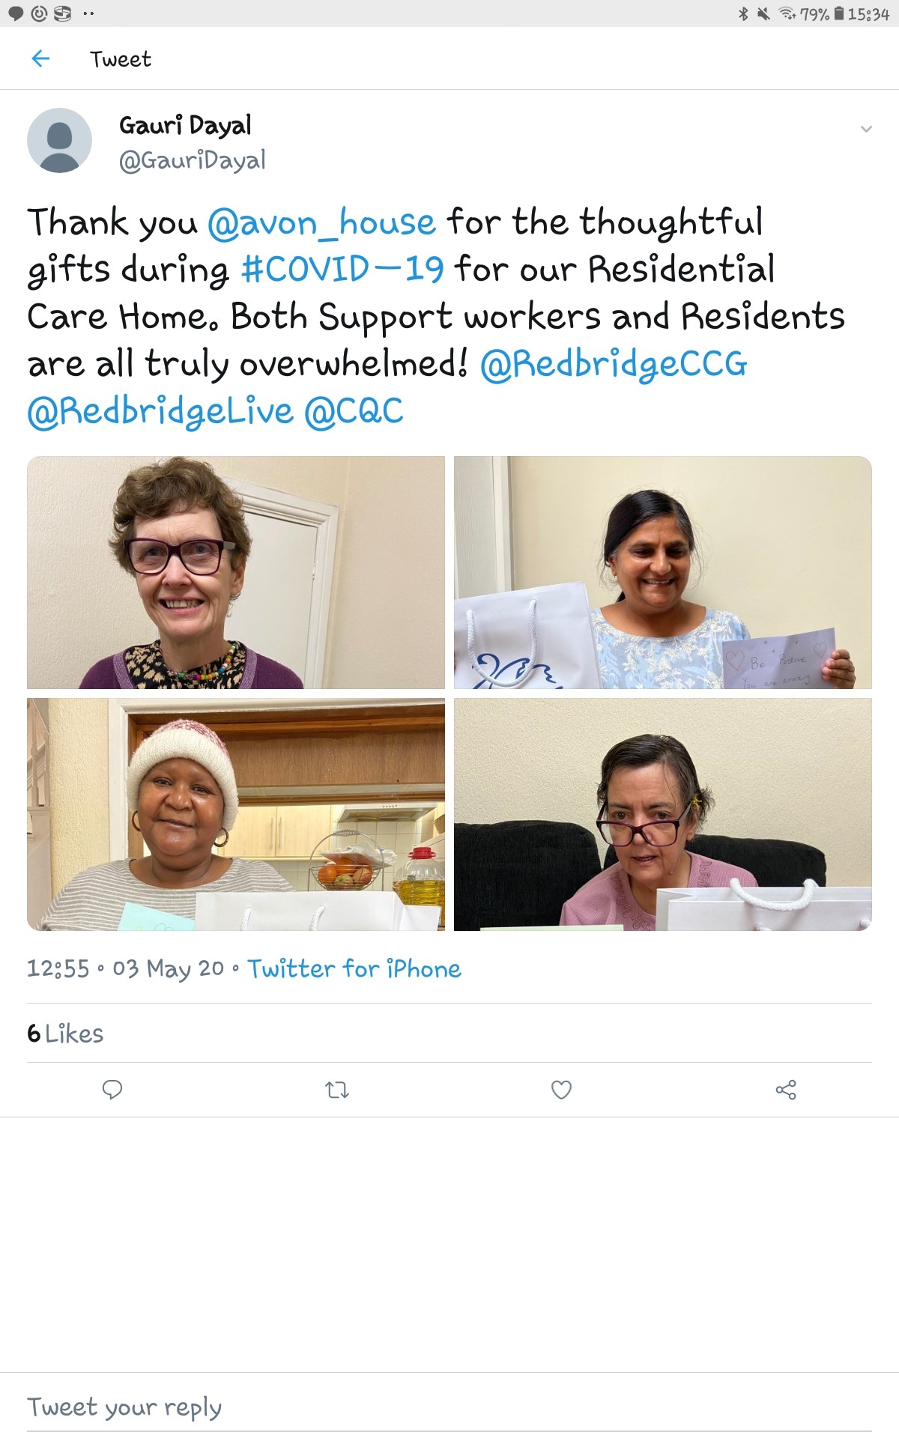
Task: Open the @RedbridgeLive mention
Action: (x=160, y=411)
